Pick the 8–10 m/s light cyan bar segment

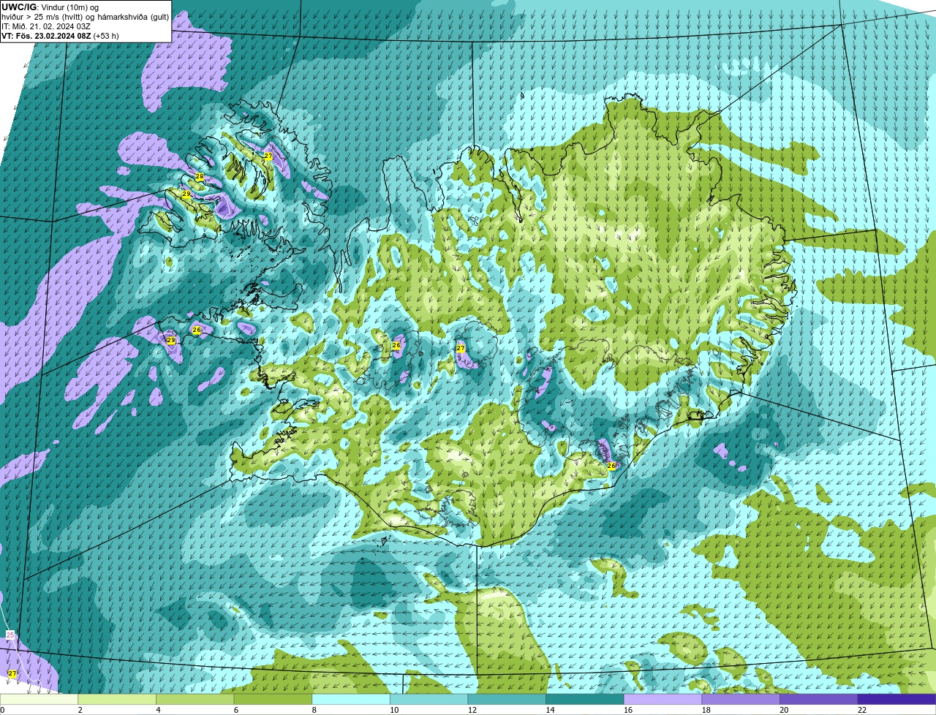click(351, 700)
